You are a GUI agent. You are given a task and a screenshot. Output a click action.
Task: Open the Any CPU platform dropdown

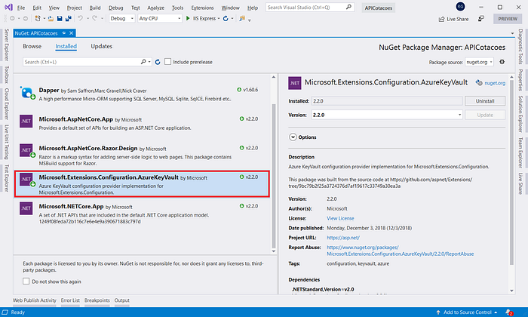coord(160,19)
